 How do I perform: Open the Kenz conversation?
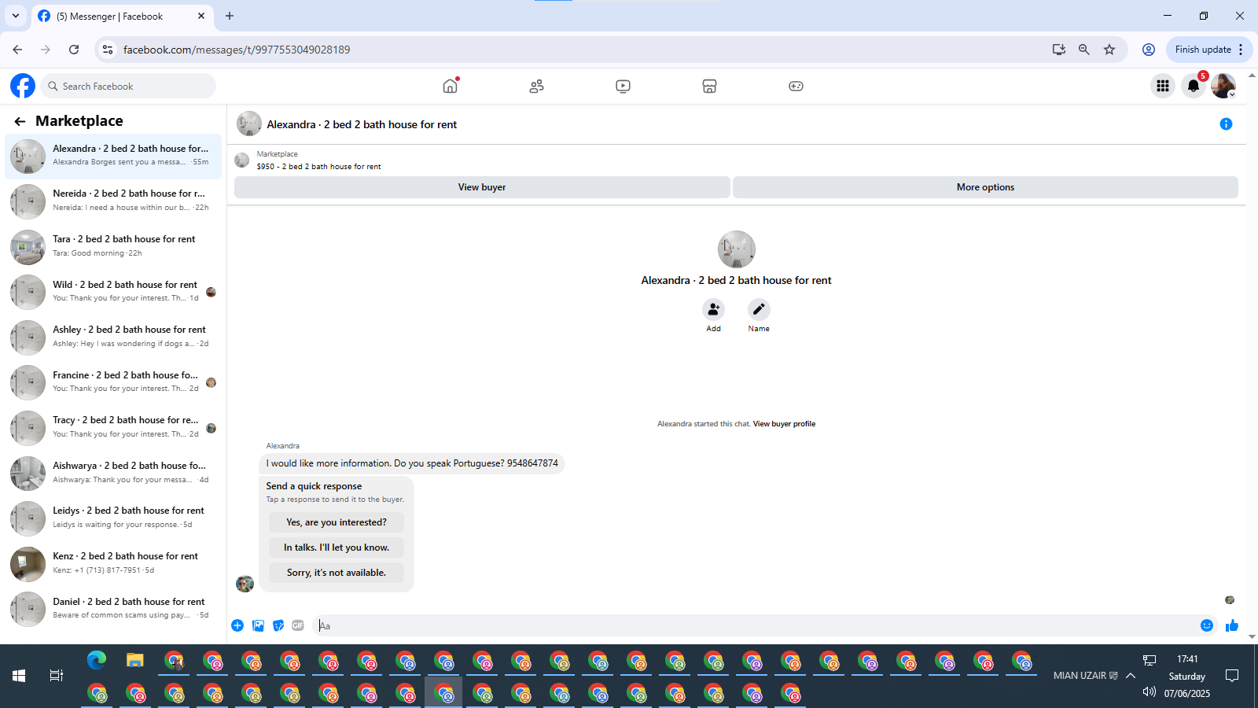pyautogui.click(x=113, y=563)
